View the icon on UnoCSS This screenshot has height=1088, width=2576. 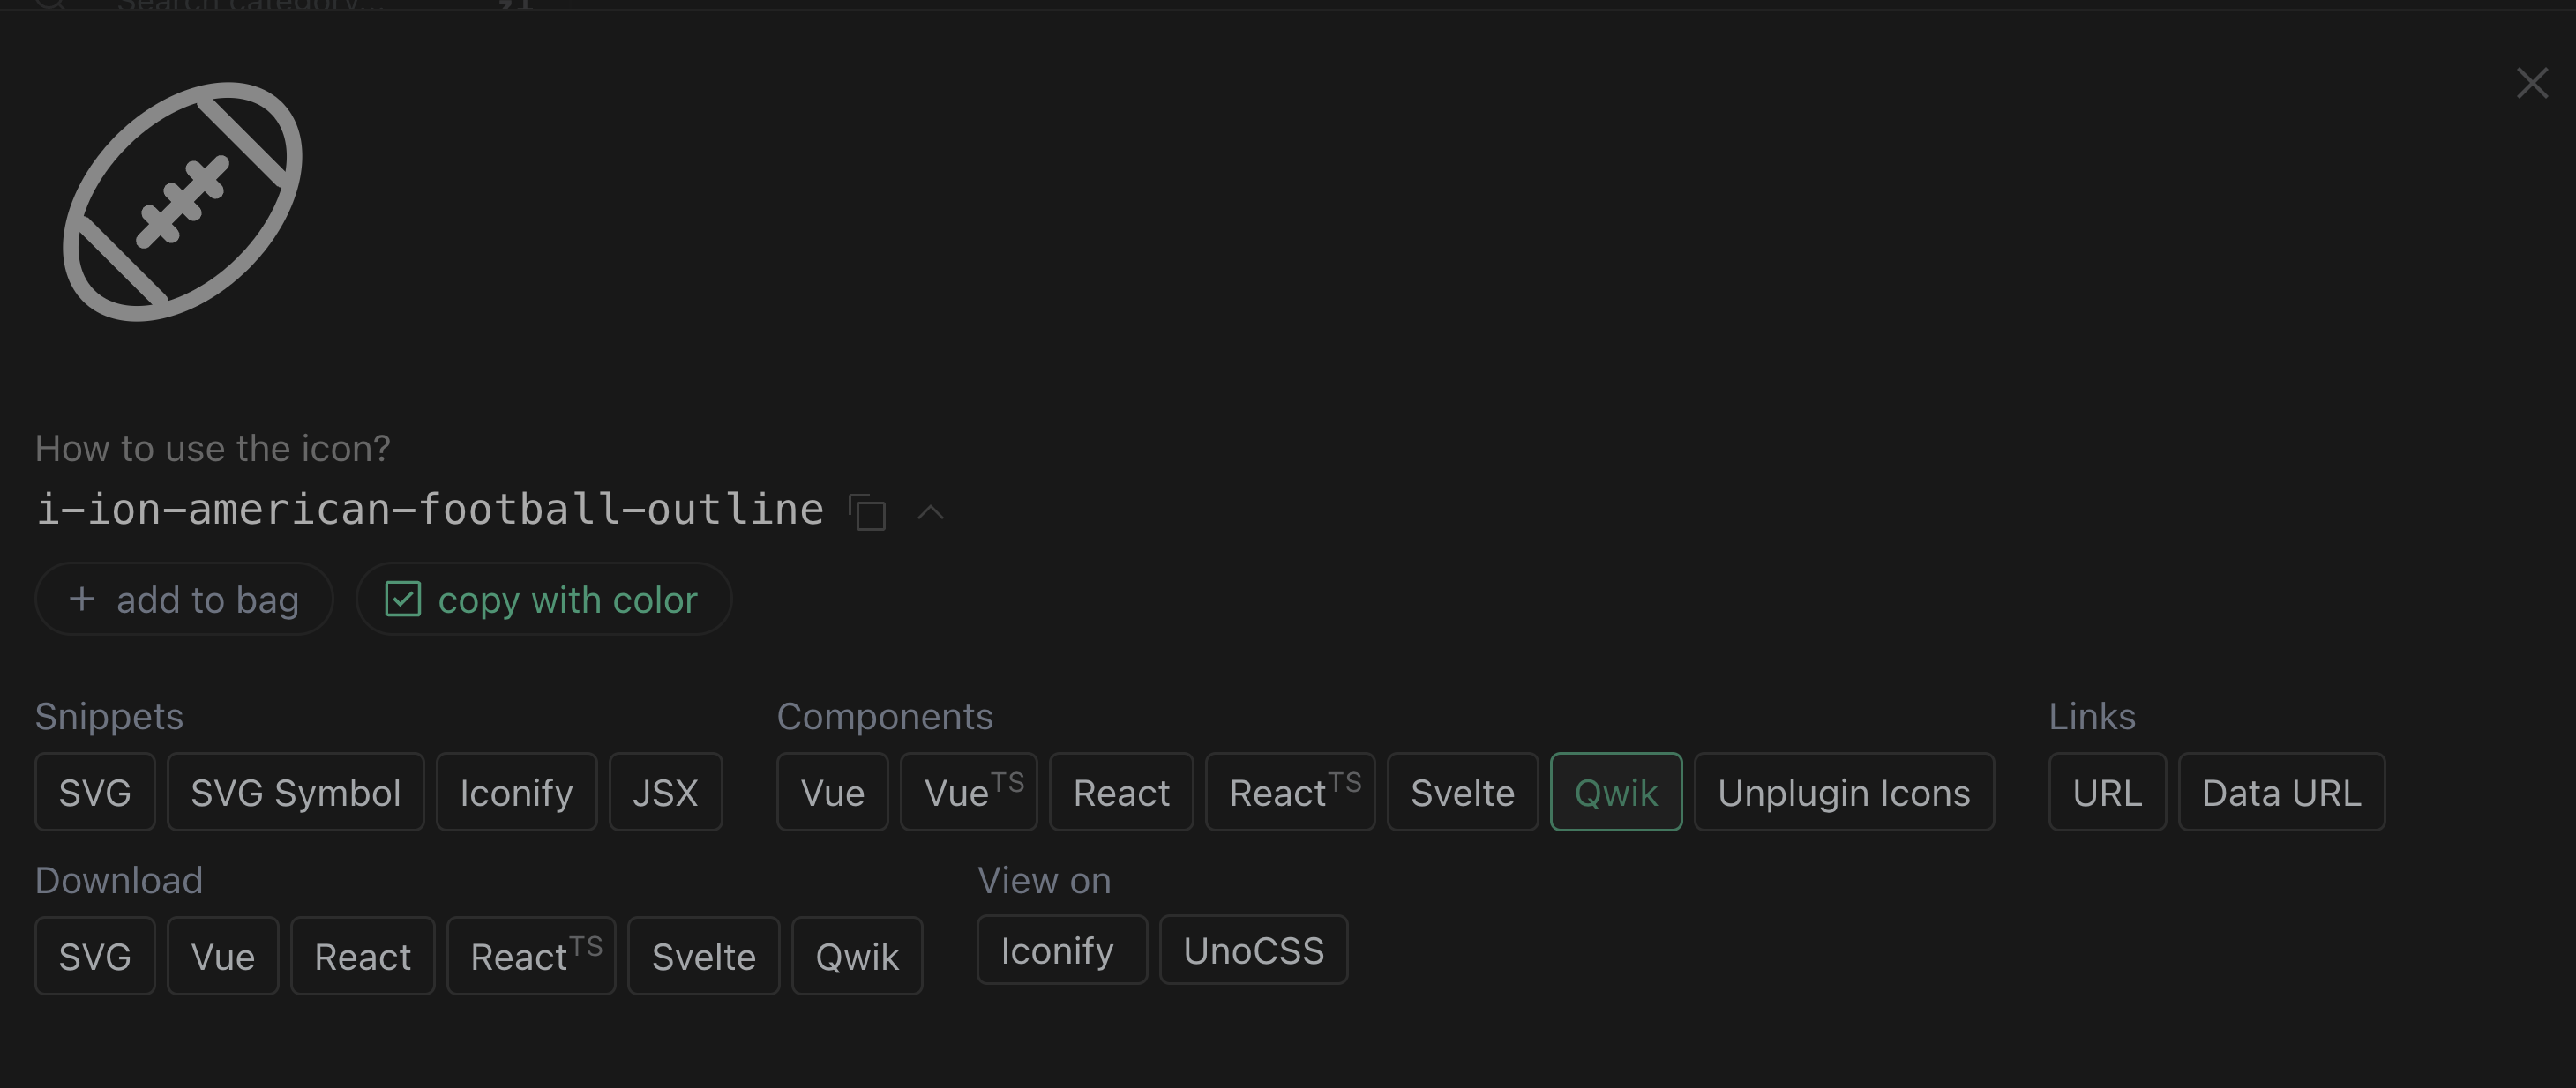pos(1253,950)
